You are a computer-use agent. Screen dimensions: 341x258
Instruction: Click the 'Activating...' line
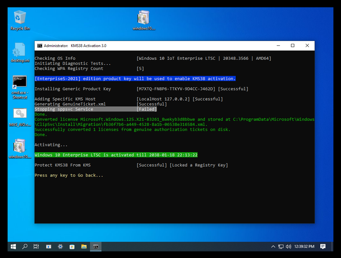[x=51, y=144]
